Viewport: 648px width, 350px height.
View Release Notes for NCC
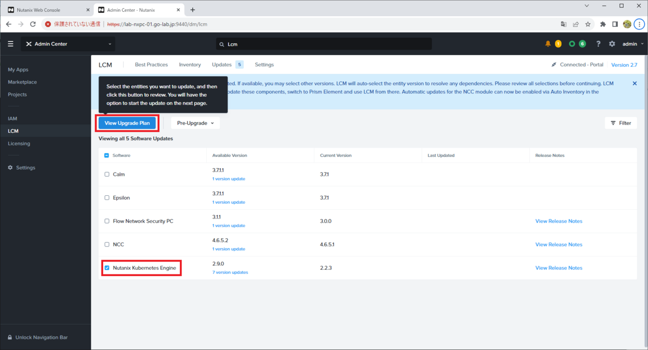pos(559,244)
